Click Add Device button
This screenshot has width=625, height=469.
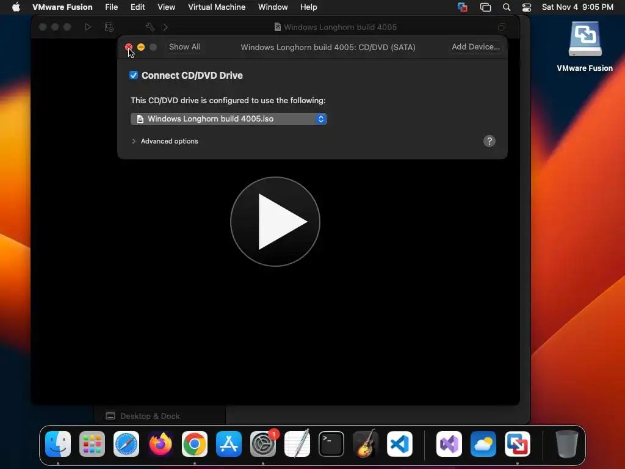click(475, 46)
